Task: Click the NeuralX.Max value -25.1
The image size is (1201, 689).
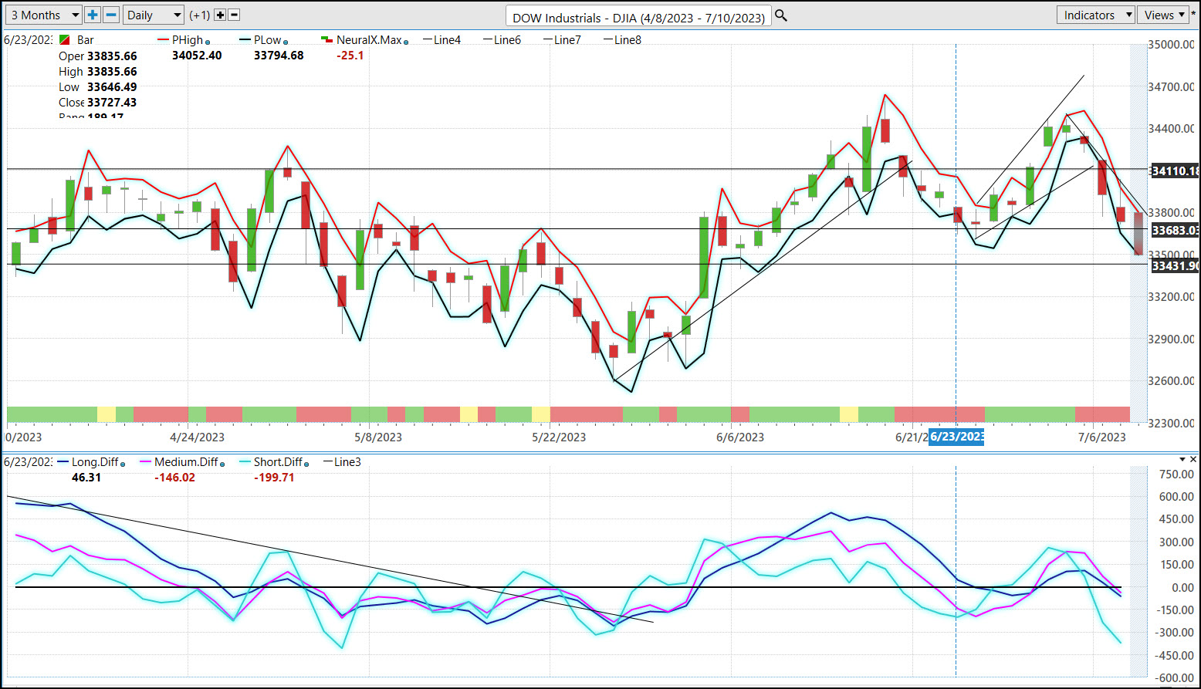Action: coord(350,56)
